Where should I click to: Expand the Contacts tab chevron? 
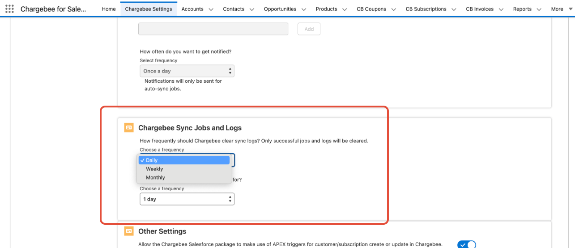tap(251, 9)
